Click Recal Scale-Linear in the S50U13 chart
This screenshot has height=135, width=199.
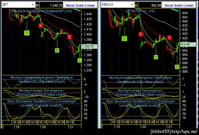(179, 5)
